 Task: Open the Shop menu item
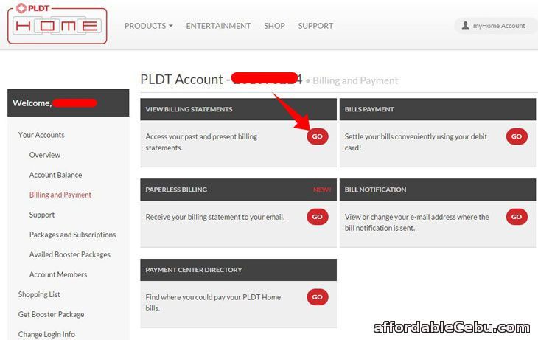pos(274,26)
